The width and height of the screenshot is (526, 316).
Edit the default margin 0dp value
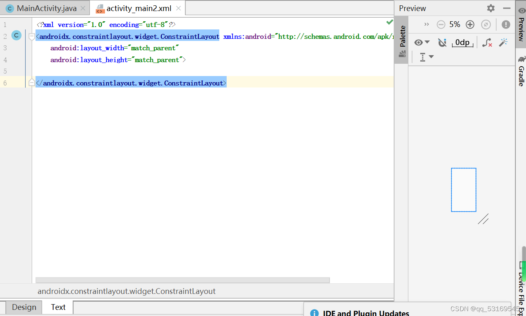click(x=463, y=42)
